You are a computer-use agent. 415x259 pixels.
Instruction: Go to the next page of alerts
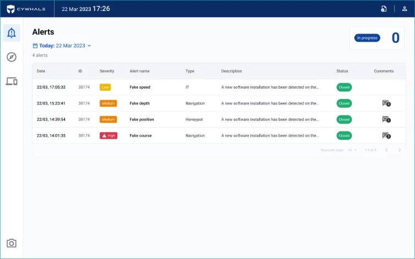point(400,150)
